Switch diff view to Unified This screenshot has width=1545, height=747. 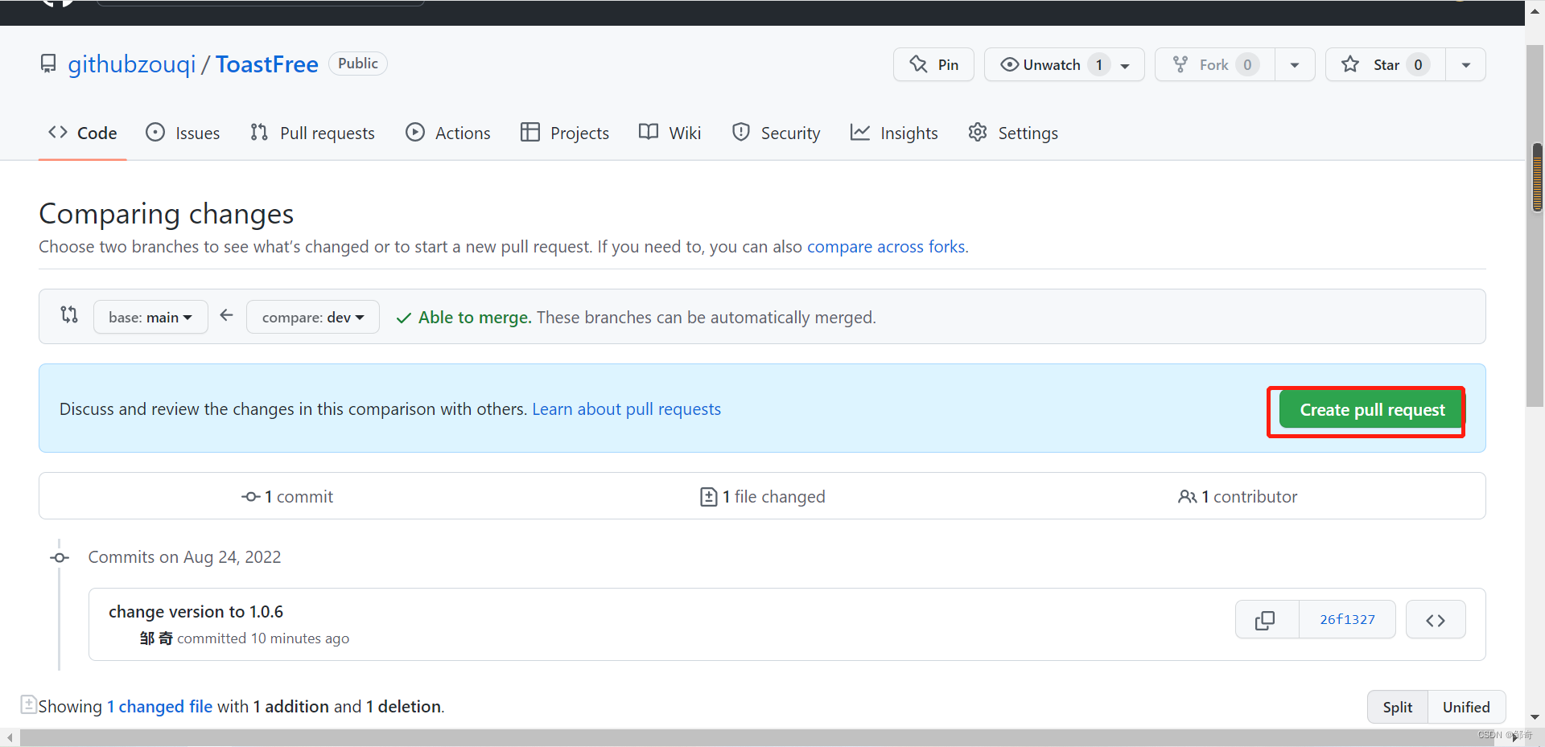(x=1466, y=707)
